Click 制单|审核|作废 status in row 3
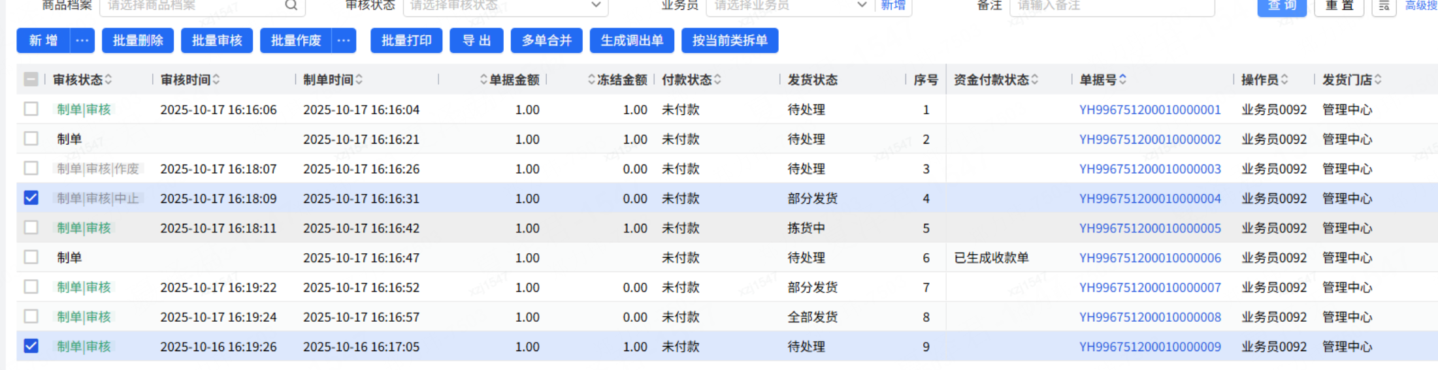Image resolution: width=1438 pixels, height=370 pixels. [x=98, y=169]
